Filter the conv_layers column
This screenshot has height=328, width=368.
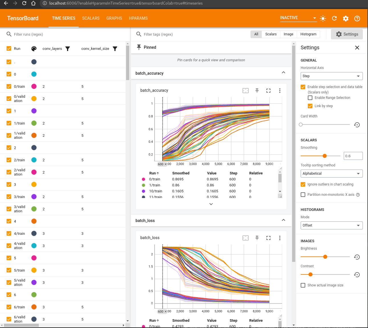tap(68, 49)
